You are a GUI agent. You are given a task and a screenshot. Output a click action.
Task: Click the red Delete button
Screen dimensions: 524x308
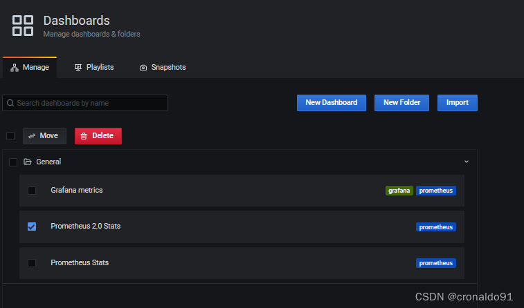(x=98, y=136)
